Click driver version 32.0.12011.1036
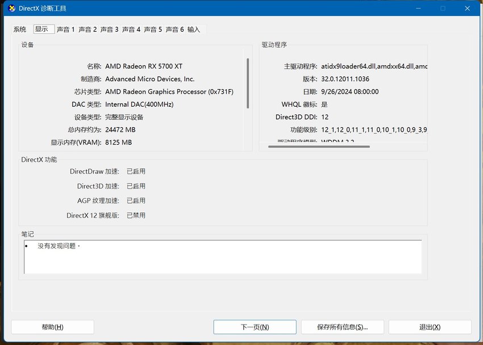Image resolution: width=483 pixels, height=345 pixels. pos(345,79)
